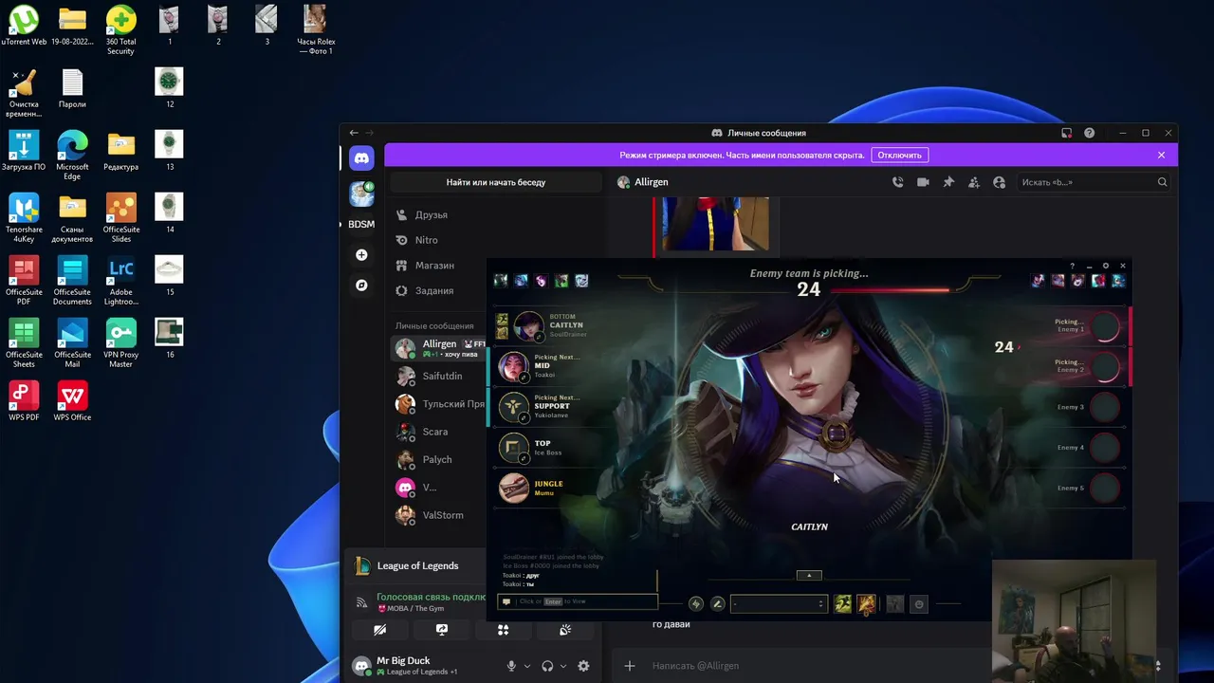Attach a file with the plus icon
This screenshot has height=683, width=1214.
[629, 666]
